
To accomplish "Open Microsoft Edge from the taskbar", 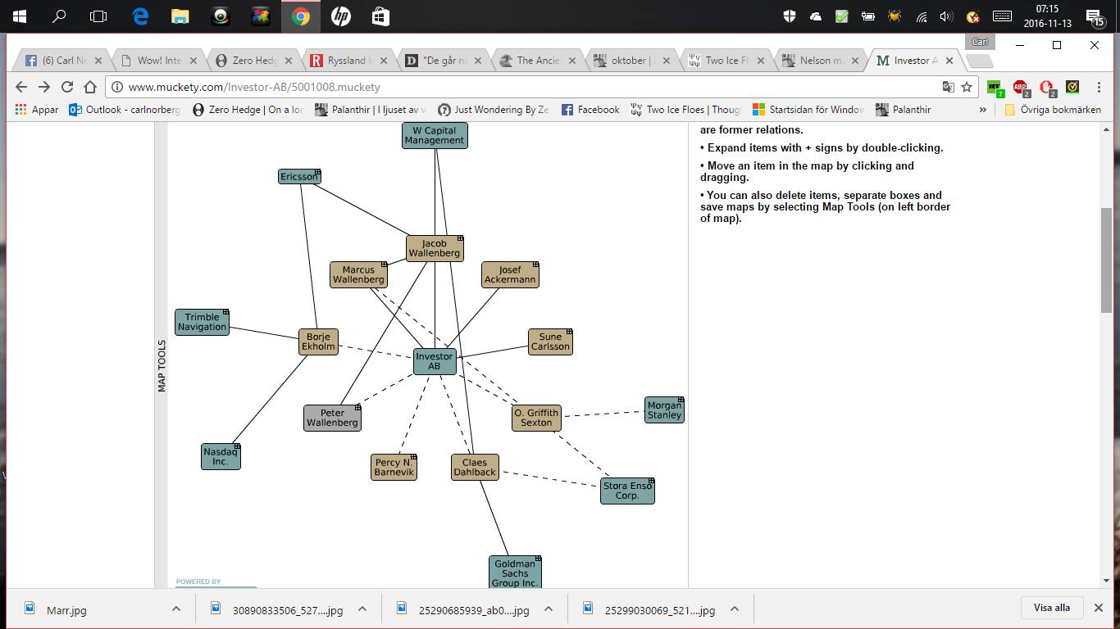I will 139,16.
